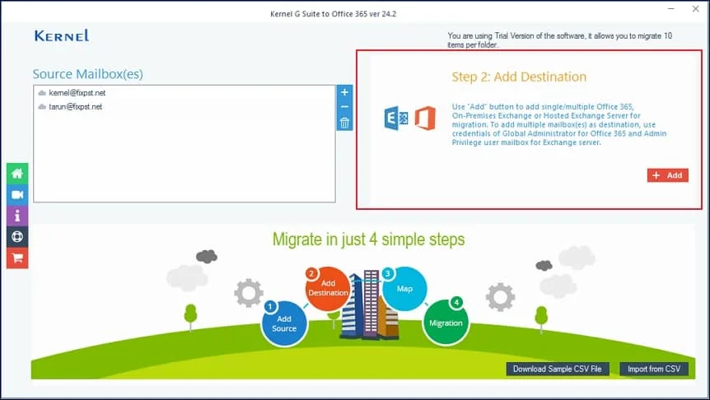This screenshot has width=710, height=400.
Task: Click the green Migration step circle
Action: [x=446, y=322]
